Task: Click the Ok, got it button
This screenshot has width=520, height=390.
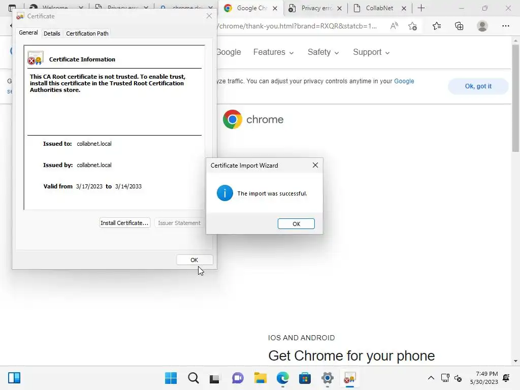Action: pyautogui.click(x=478, y=86)
